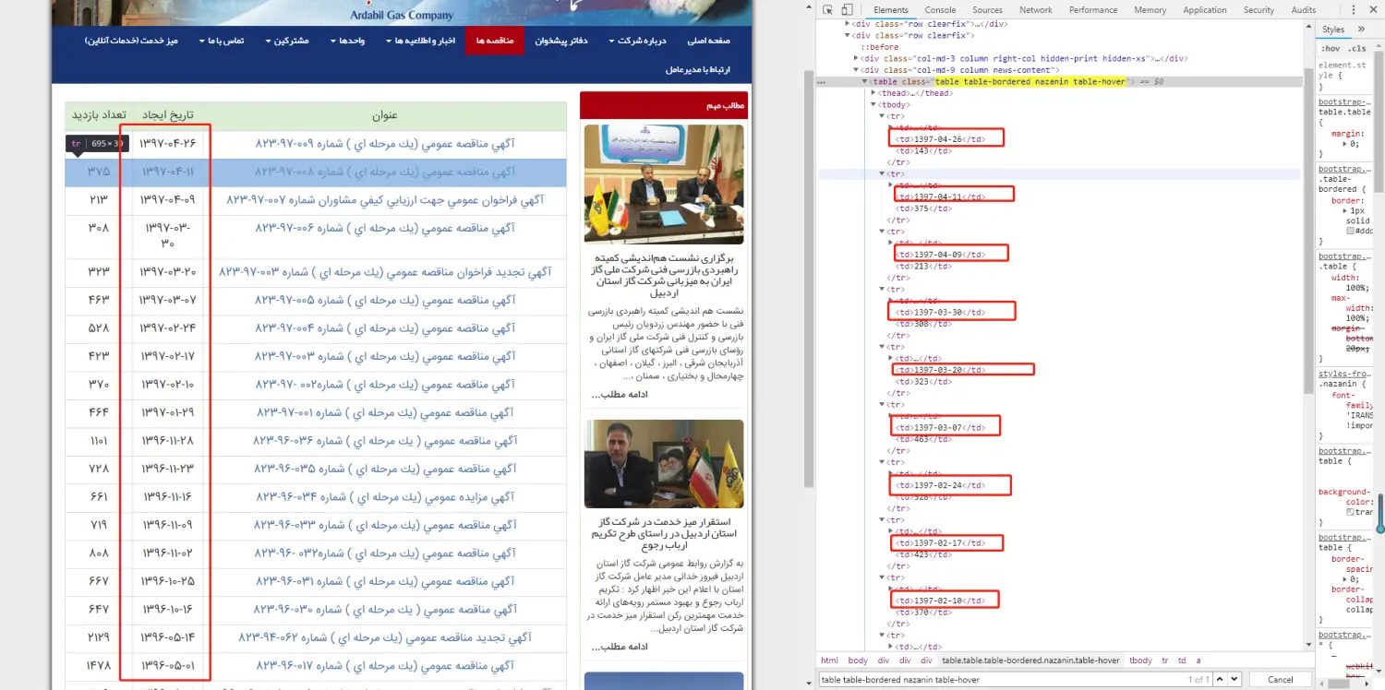
Task: Open مشترکین navigation dropdown
Action: click(287, 41)
